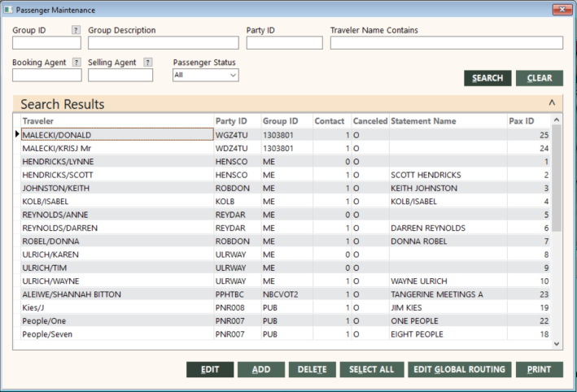Sort by the Group ID column header
This screenshot has height=392, width=577.
[287, 121]
